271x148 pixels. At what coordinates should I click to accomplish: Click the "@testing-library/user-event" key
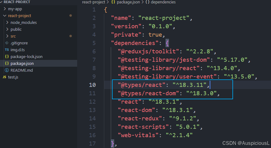point(167,77)
